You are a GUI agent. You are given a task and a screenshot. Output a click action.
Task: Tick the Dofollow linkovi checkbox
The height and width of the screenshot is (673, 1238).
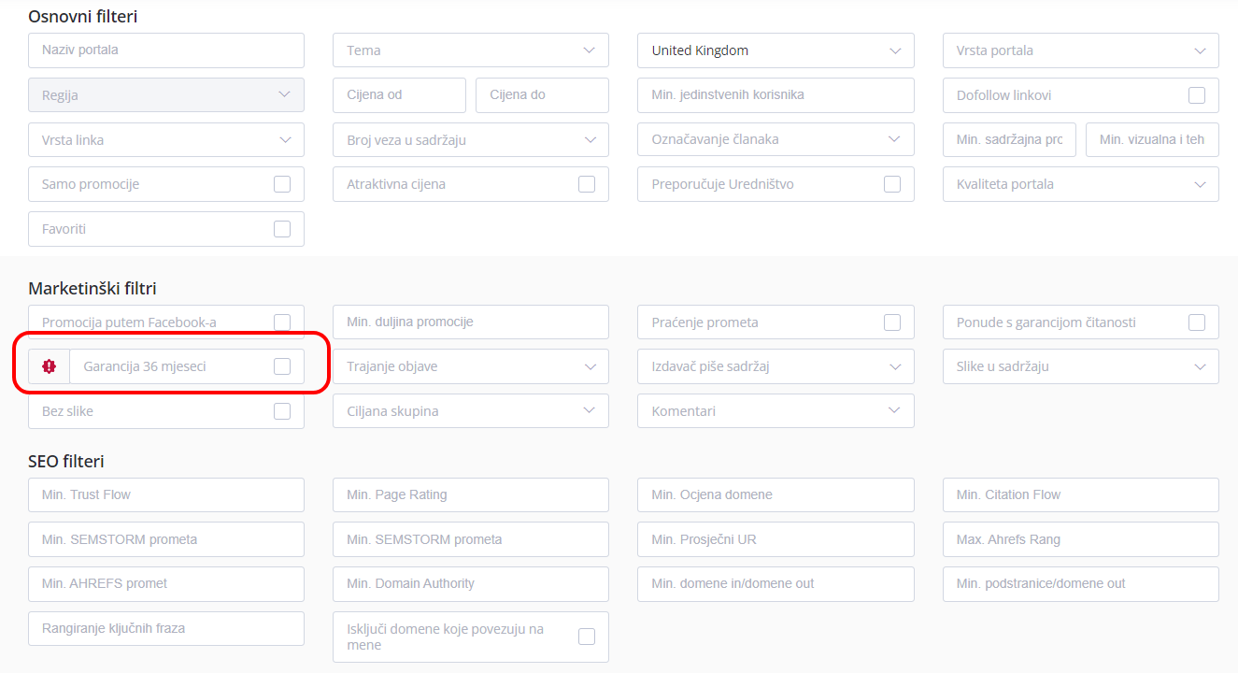[1197, 95]
